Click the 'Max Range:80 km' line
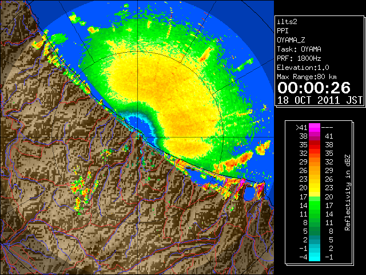This screenshot has width=366, height=275. (307, 77)
